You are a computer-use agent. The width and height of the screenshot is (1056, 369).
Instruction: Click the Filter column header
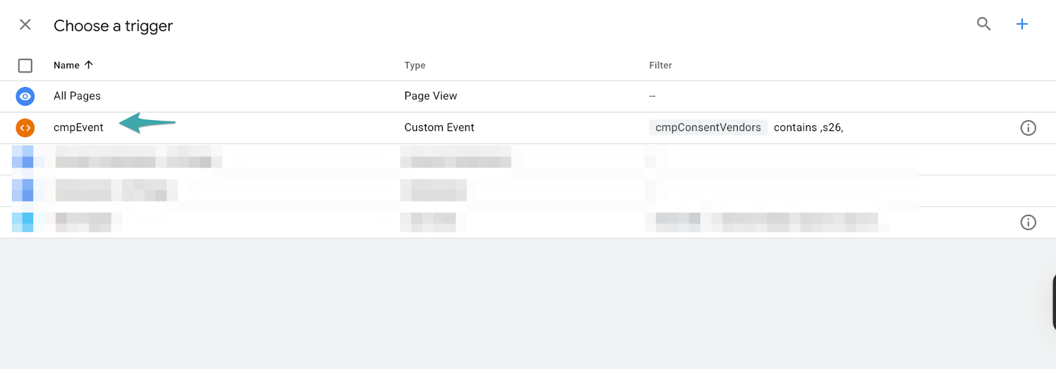click(x=660, y=65)
